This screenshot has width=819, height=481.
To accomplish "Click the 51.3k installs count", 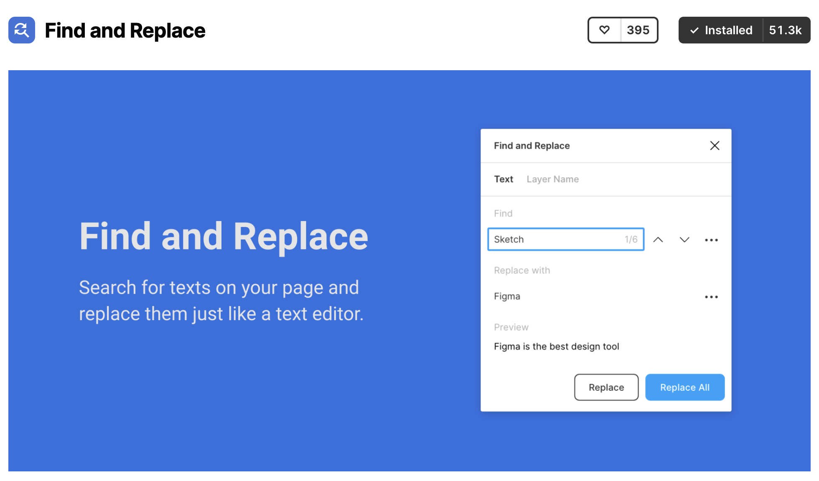I will tap(786, 30).
